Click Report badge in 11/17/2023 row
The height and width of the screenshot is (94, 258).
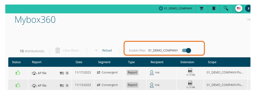(x=132, y=72)
